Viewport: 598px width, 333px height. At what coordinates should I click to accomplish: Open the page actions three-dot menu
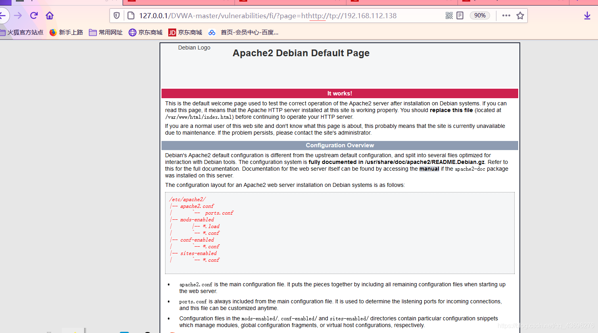[506, 15]
